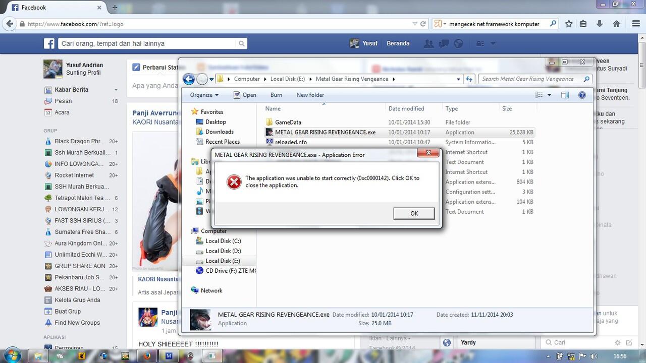Open Firefox downloads arrow icon
Image resolution: width=646 pixels, height=363 pixels.
pyautogui.click(x=600, y=24)
